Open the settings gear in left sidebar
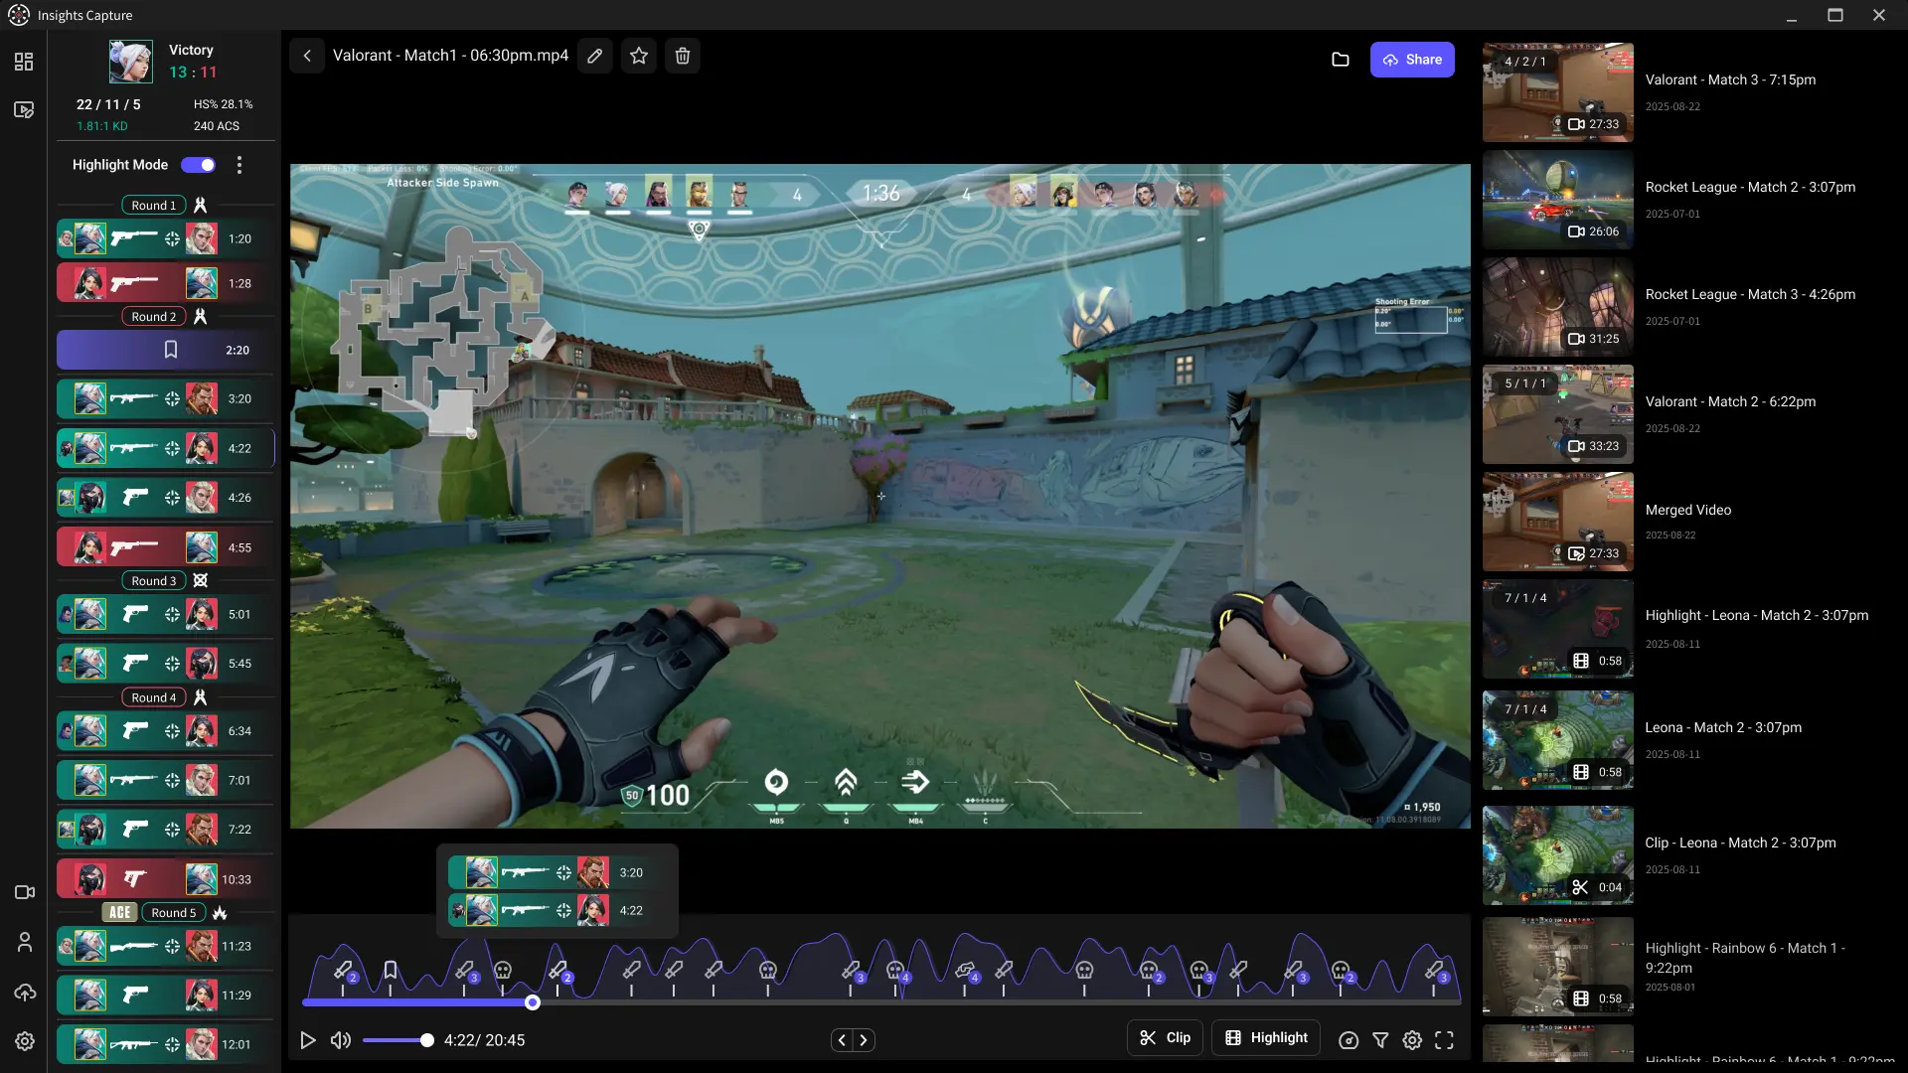The width and height of the screenshot is (1908, 1073). [25, 1041]
